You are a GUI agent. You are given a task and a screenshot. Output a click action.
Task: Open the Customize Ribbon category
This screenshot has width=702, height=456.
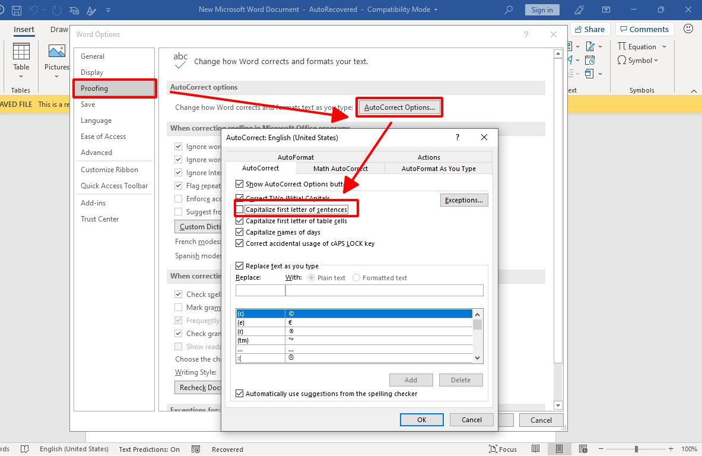click(109, 170)
